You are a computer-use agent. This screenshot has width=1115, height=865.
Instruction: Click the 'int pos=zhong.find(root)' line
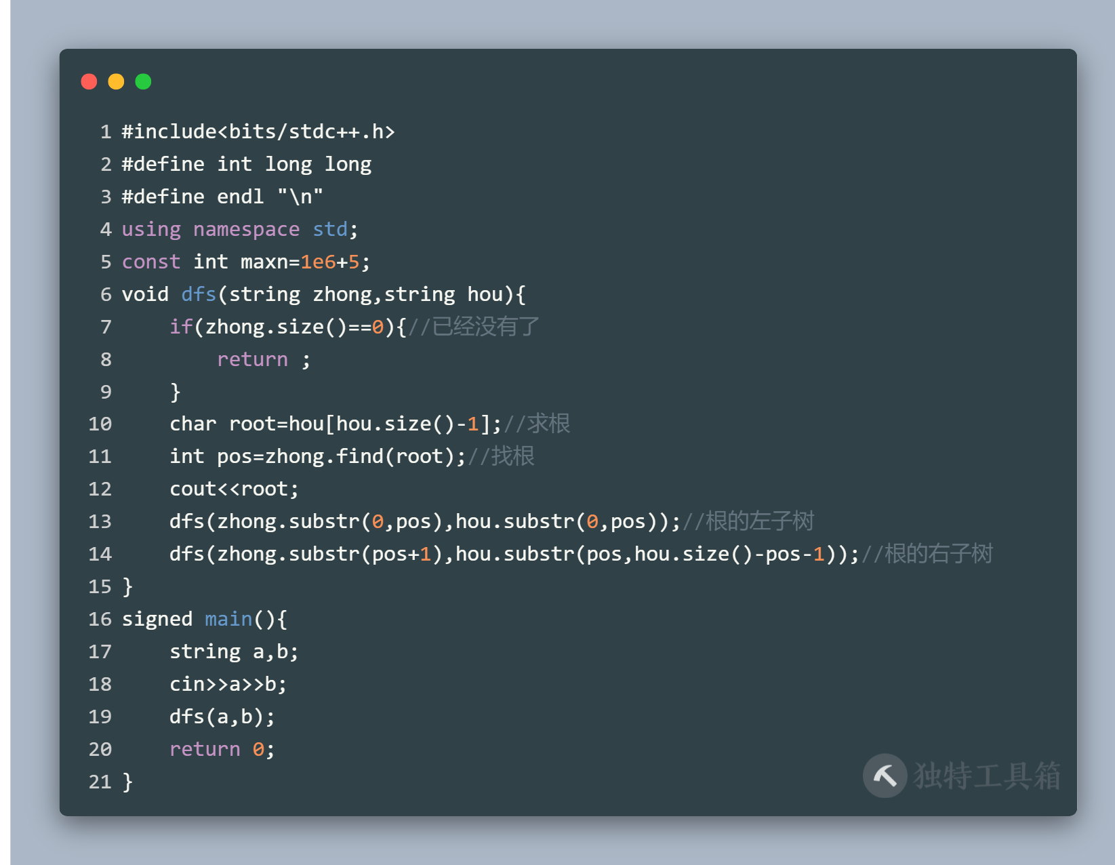click(x=318, y=456)
